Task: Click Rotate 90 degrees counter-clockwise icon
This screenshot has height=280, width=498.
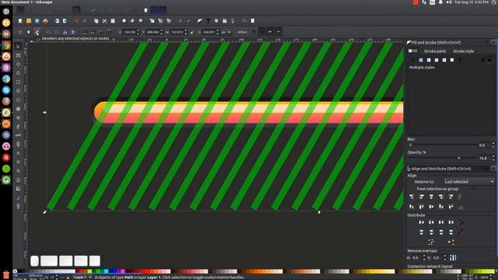Action: 48,32
